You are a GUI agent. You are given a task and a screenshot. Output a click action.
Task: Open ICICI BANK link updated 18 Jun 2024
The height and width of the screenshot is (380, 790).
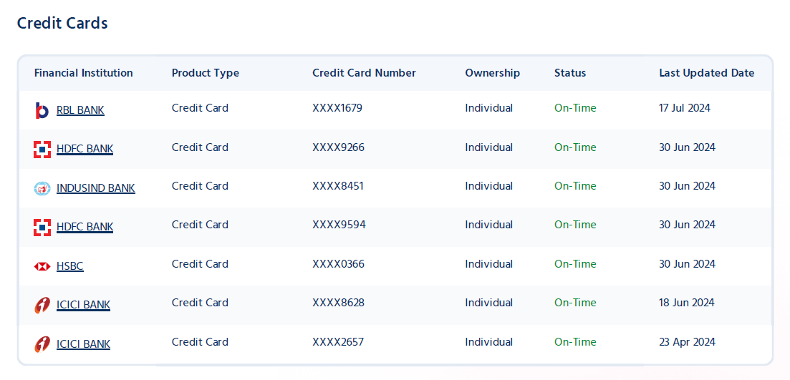83,305
